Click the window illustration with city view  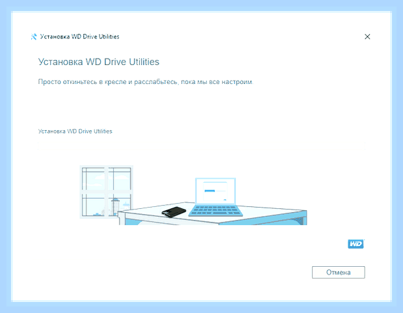(106, 192)
